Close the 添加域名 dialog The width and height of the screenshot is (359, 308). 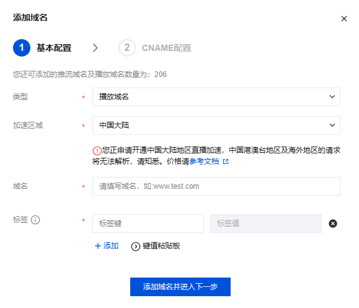pos(344,19)
